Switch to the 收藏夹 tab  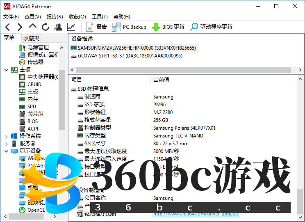[32, 38]
